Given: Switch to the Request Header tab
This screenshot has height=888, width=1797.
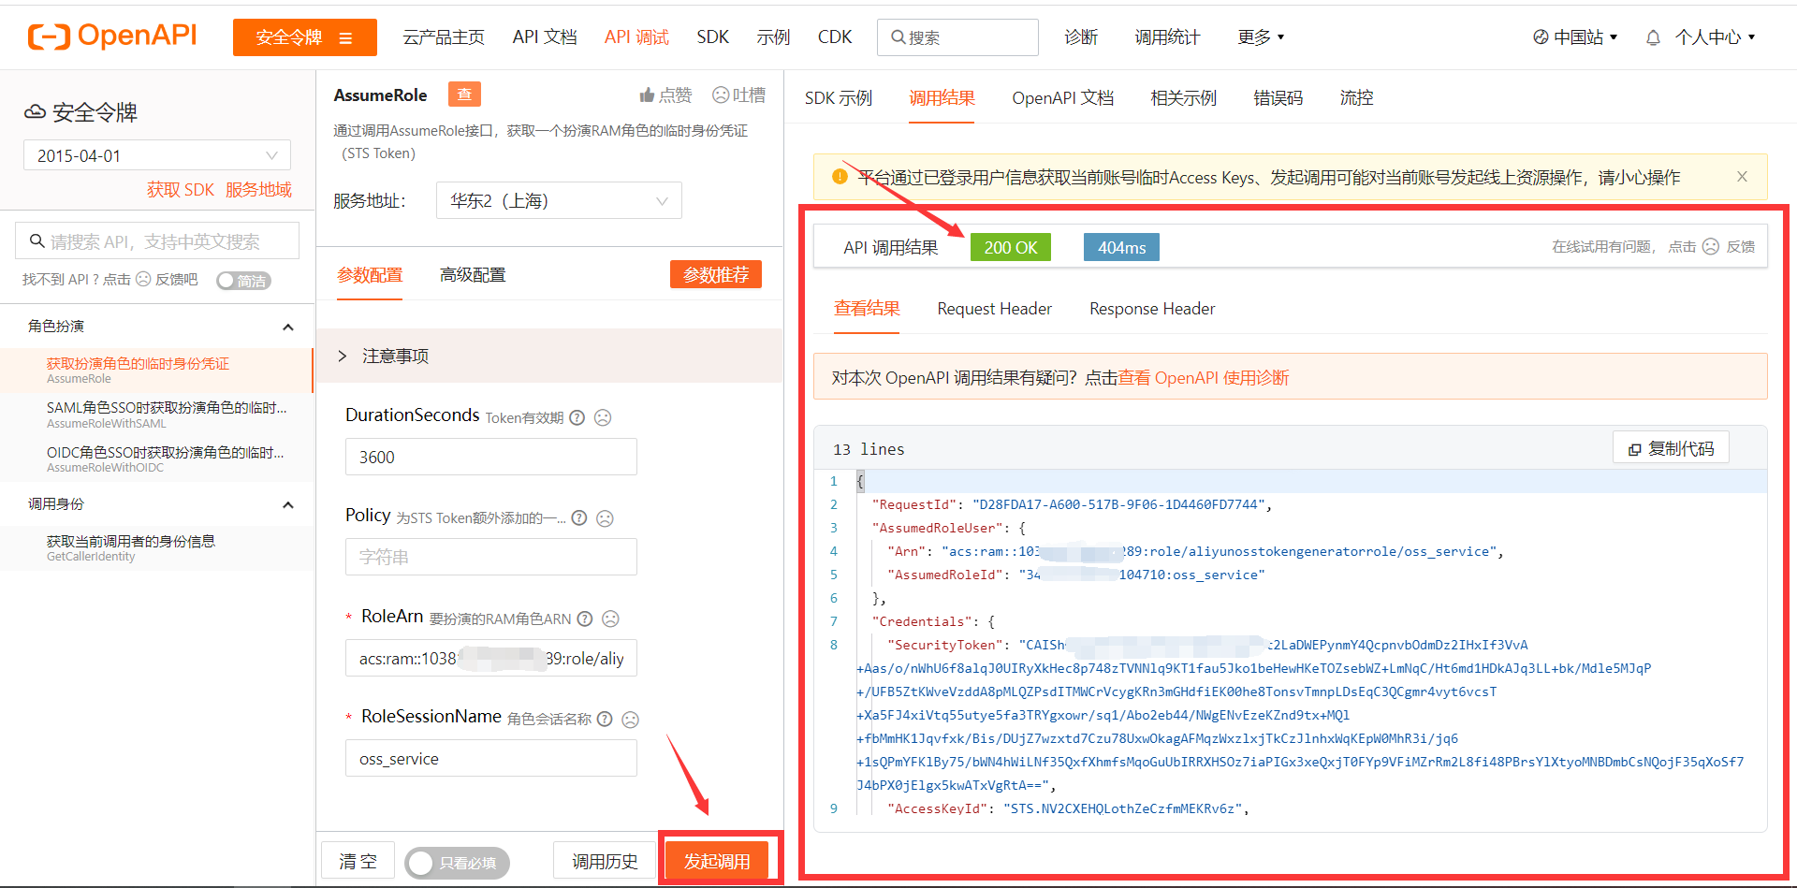Looking at the screenshot, I should click(x=995, y=309).
